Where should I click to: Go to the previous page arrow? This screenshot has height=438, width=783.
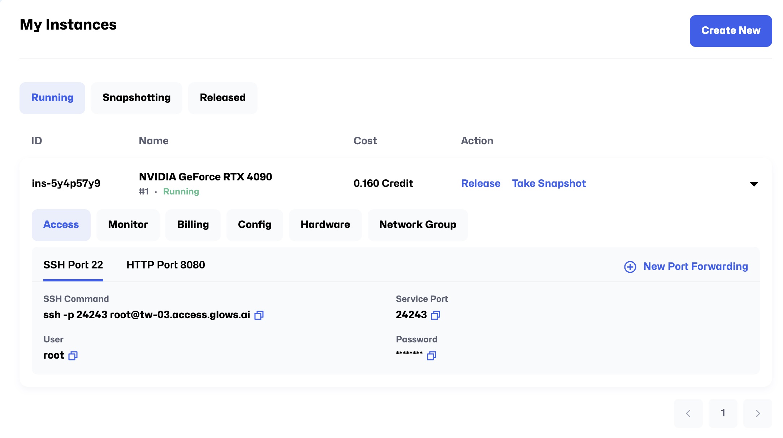[x=688, y=413]
